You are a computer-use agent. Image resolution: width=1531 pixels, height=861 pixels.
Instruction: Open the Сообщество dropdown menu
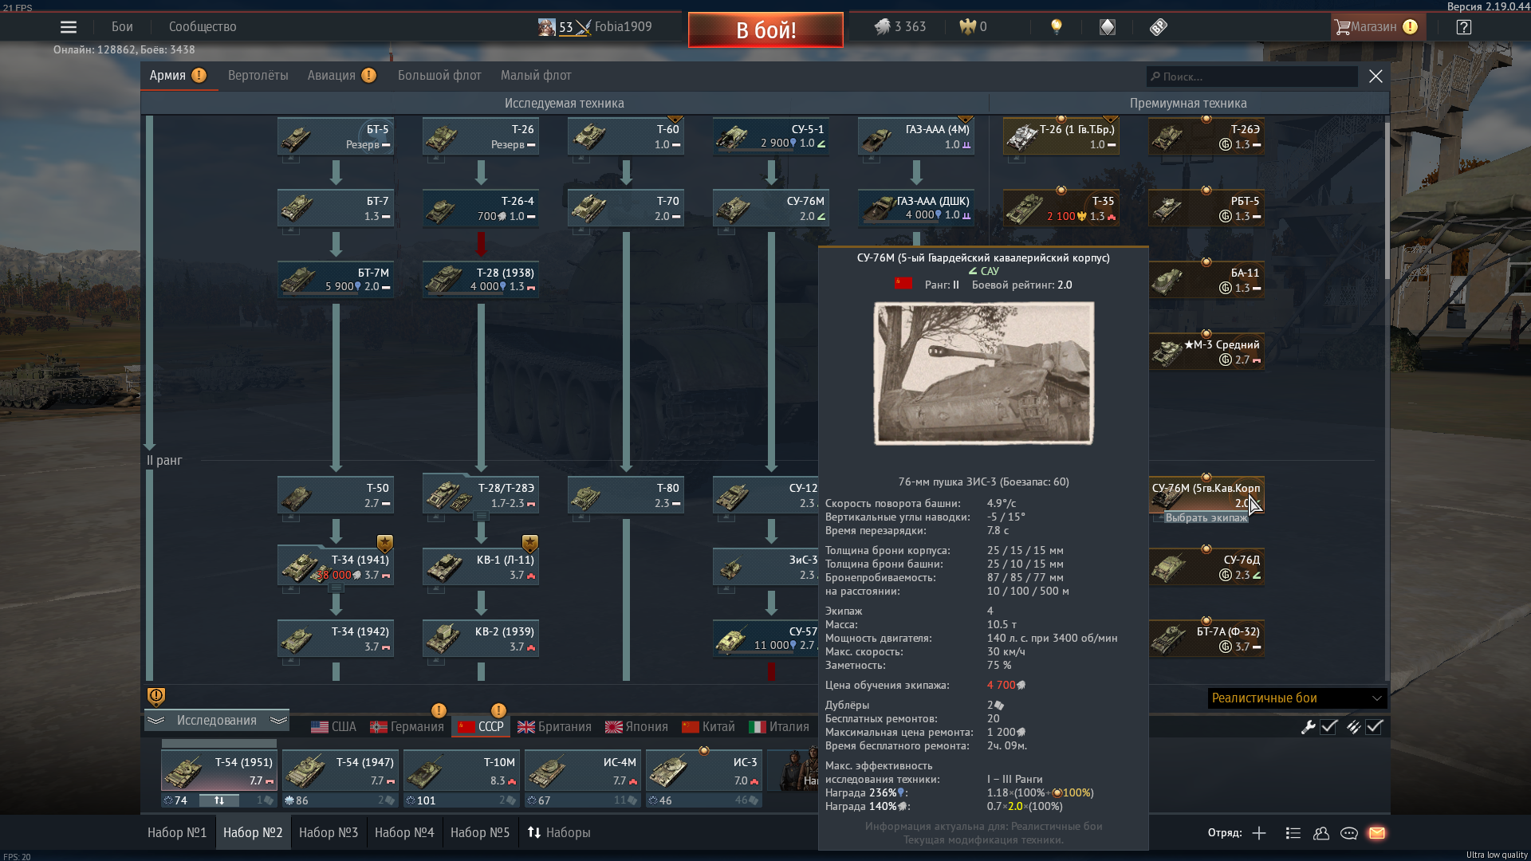pyautogui.click(x=203, y=27)
